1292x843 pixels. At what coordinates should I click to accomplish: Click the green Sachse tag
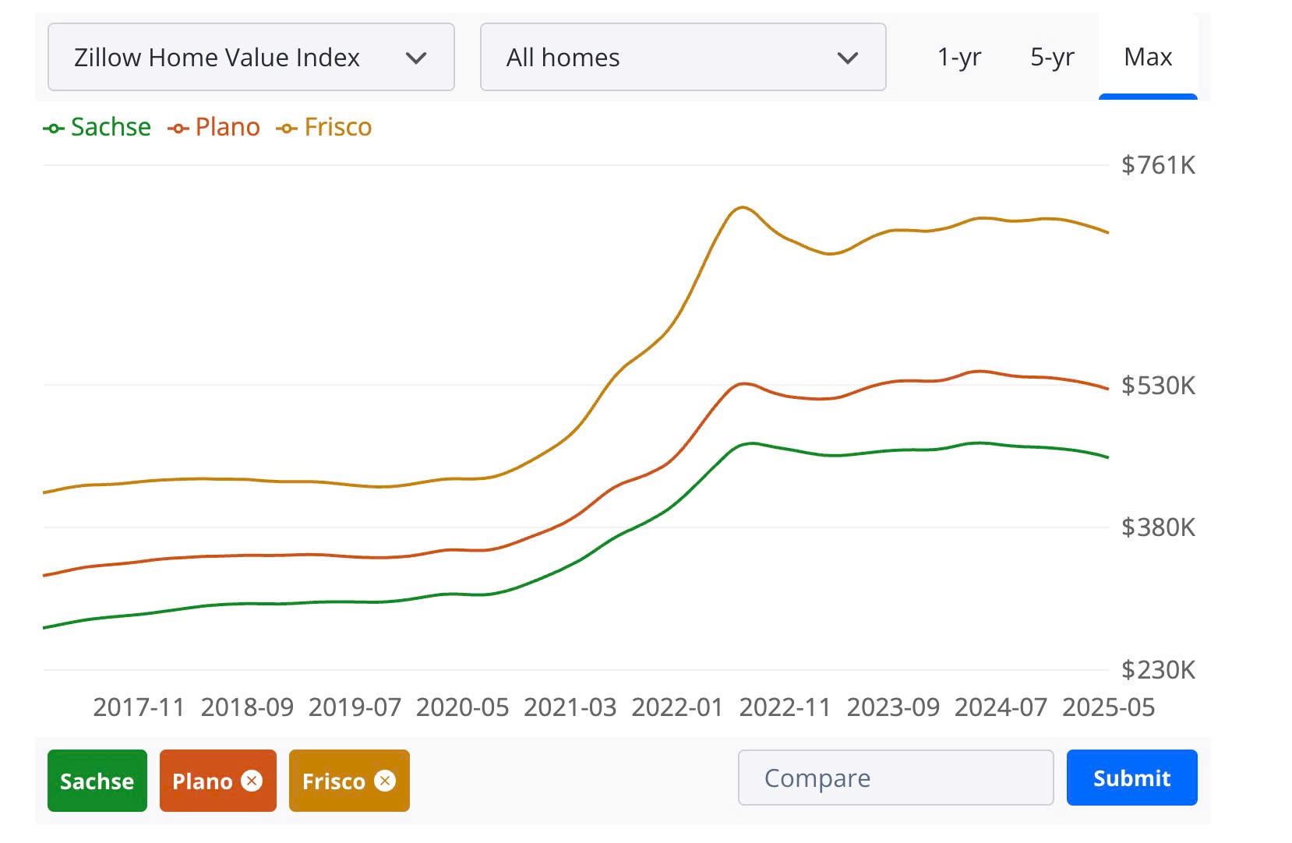[x=97, y=781]
